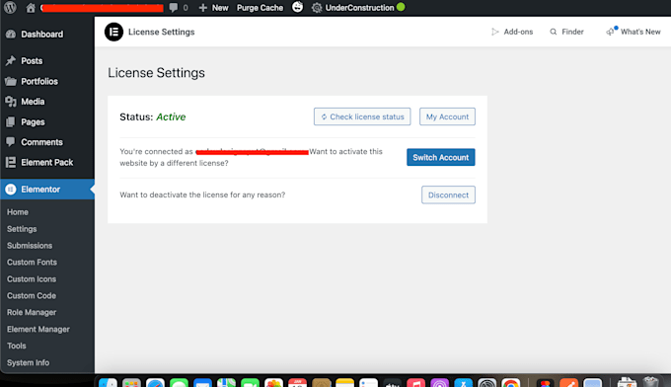Viewport: 671px width, 387px height.
Task: Click Check license status button
Action: click(362, 116)
